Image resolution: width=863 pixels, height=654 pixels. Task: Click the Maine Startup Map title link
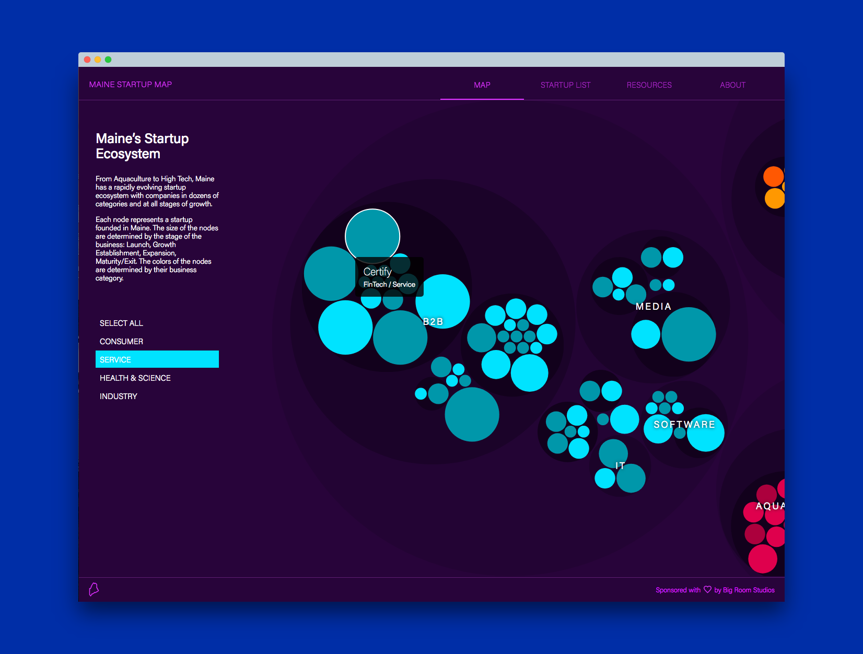click(x=130, y=84)
